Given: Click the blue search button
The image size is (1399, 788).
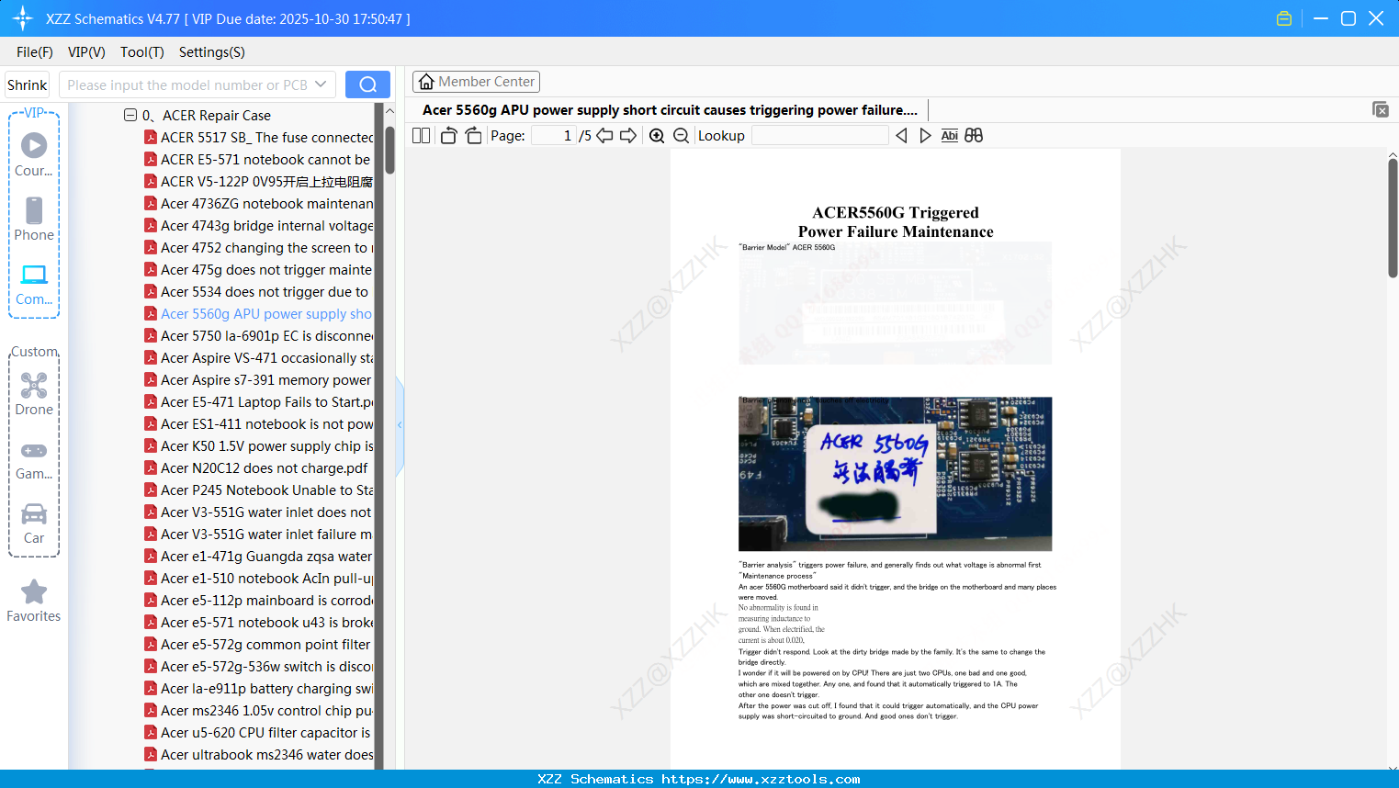Looking at the screenshot, I should pyautogui.click(x=367, y=84).
